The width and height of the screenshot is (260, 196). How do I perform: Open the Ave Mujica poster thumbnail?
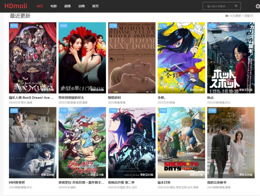pos(32,58)
